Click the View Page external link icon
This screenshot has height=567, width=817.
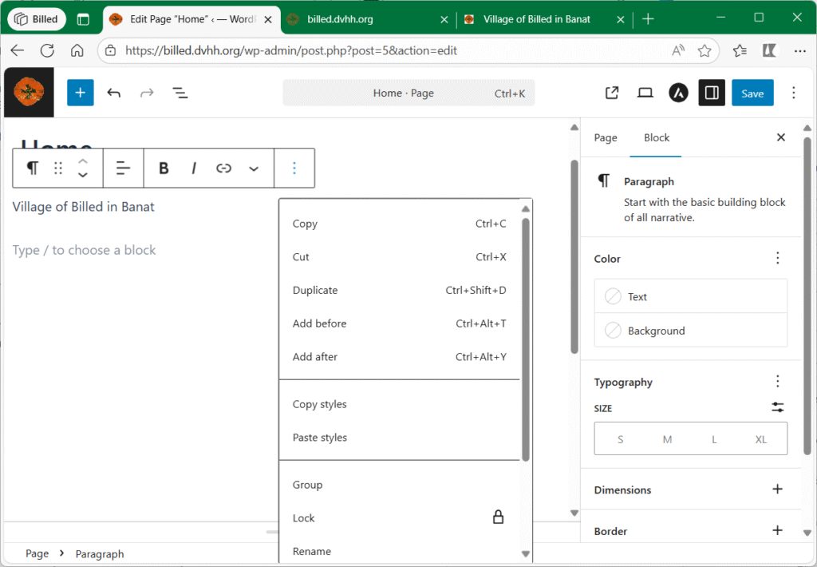(612, 93)
